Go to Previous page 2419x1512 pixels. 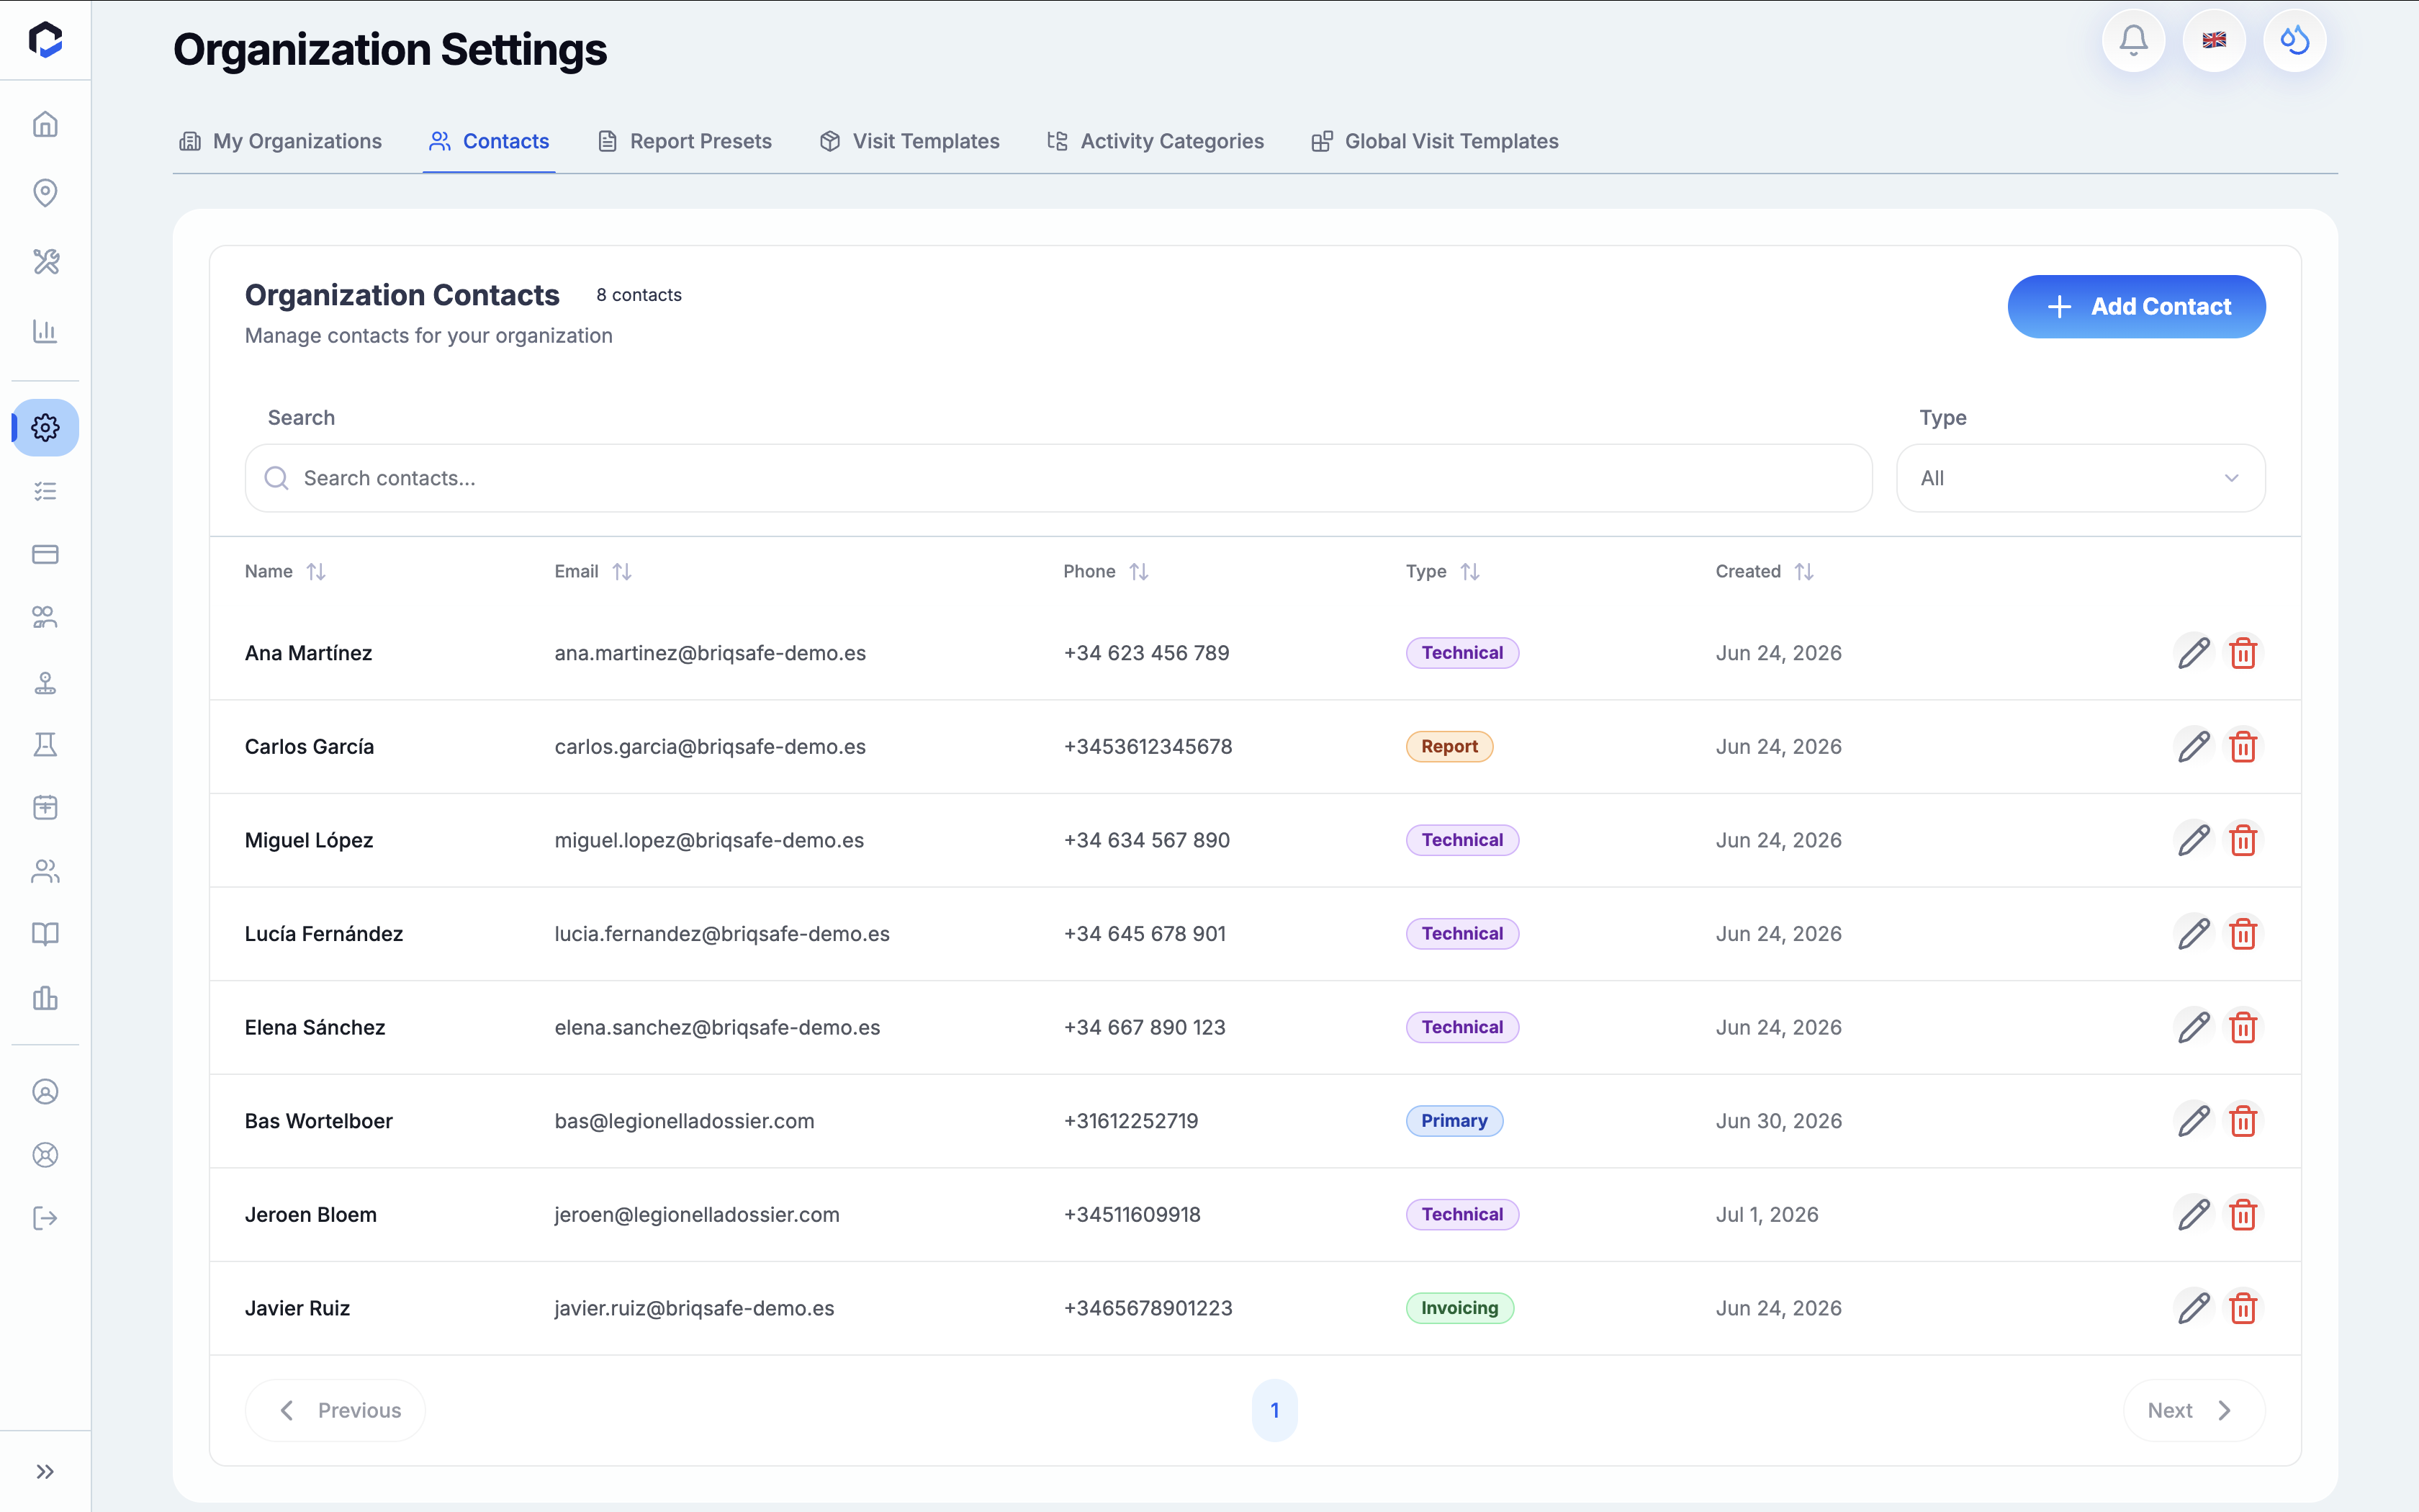pyautogui.click(x=335, y=1410)
